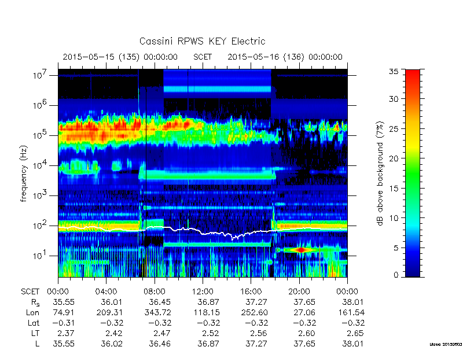463x347 pixels.
Task: Click the colorbar tick label 25
Action: 394,128
